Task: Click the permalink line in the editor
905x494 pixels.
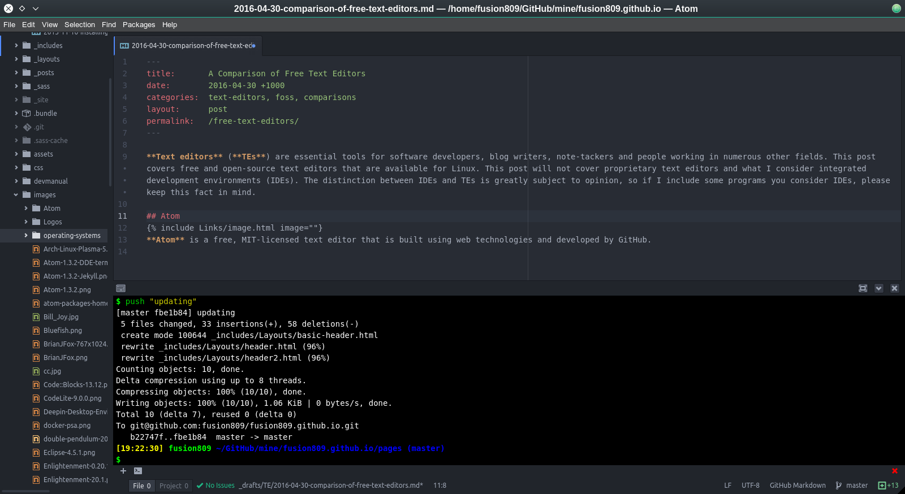Action: [x=222, y=121]
